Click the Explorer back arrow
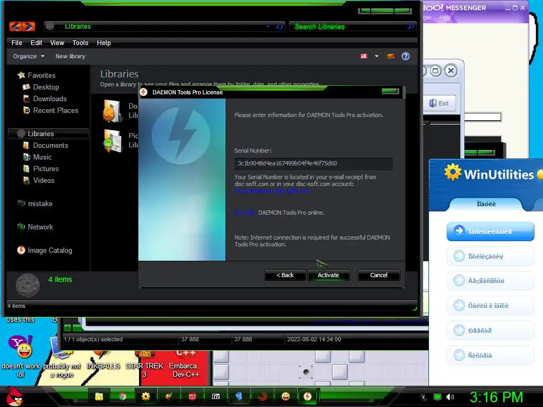Viewport: 543px width, 407px height. 15,26
